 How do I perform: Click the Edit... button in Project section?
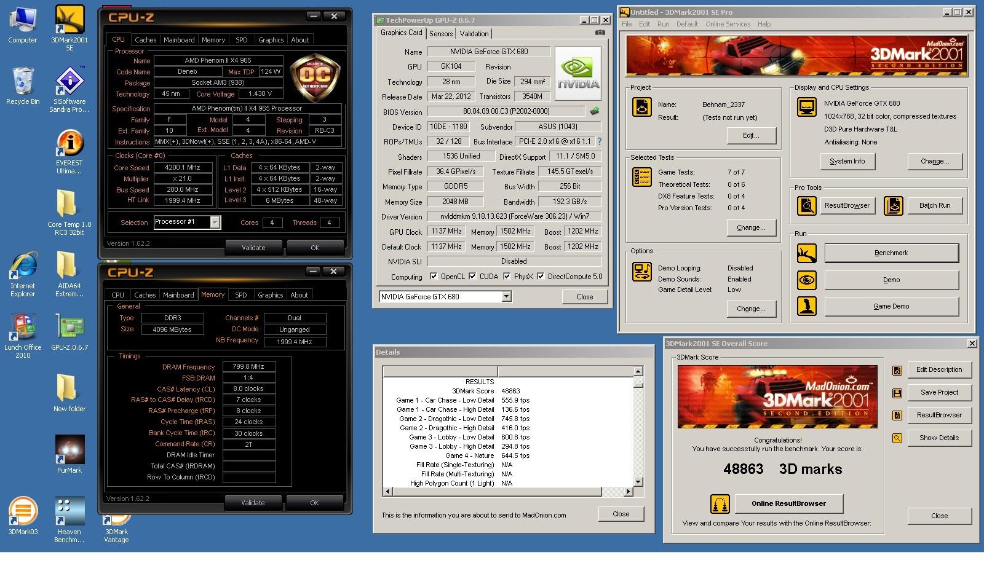click(x=751, y=136)
